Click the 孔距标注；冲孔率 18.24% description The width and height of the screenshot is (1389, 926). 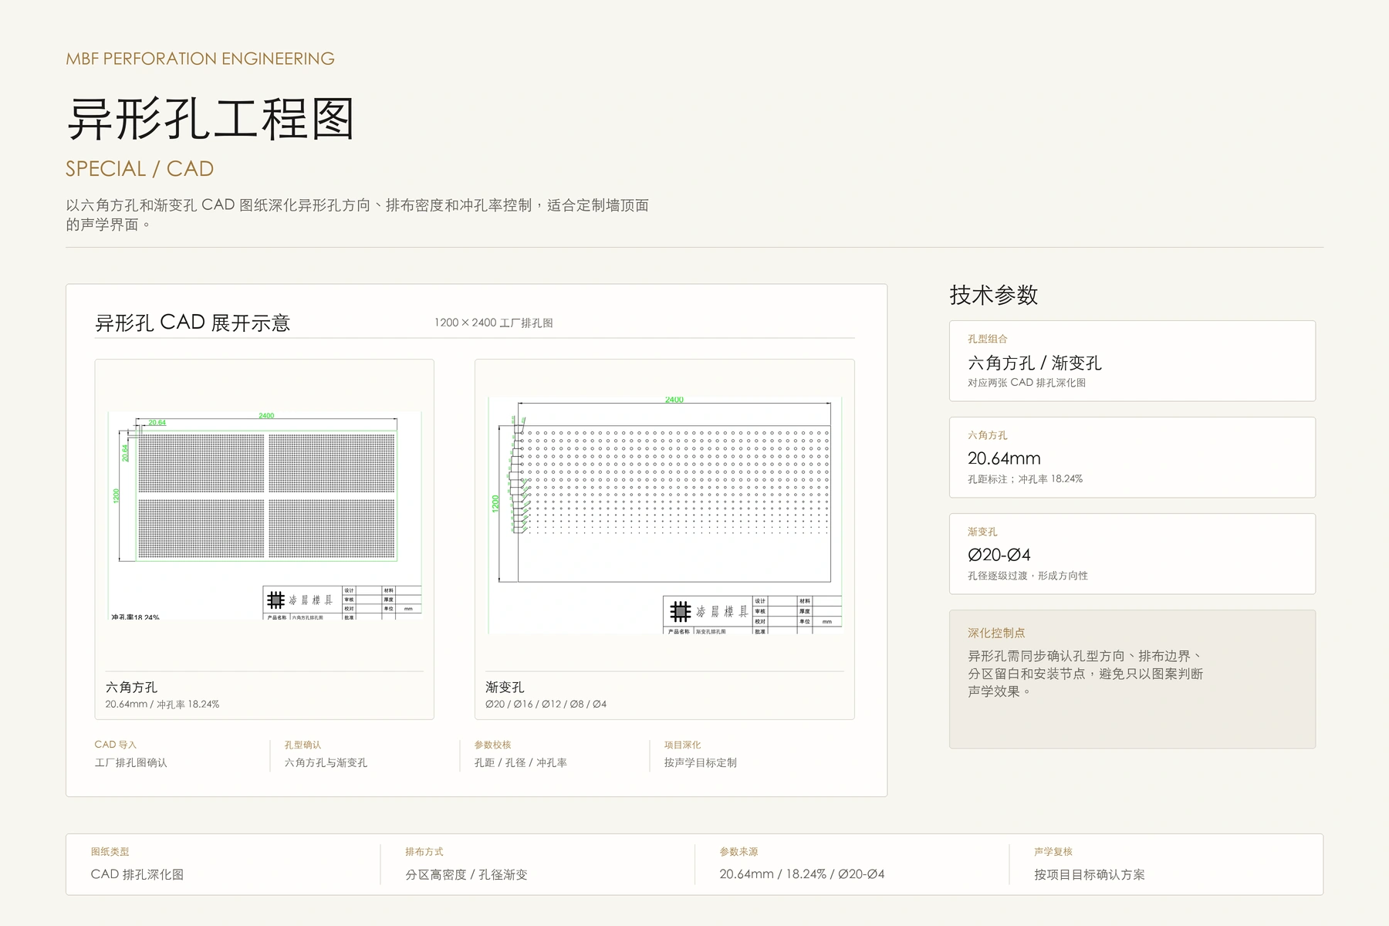click(x=1025, y=479)
